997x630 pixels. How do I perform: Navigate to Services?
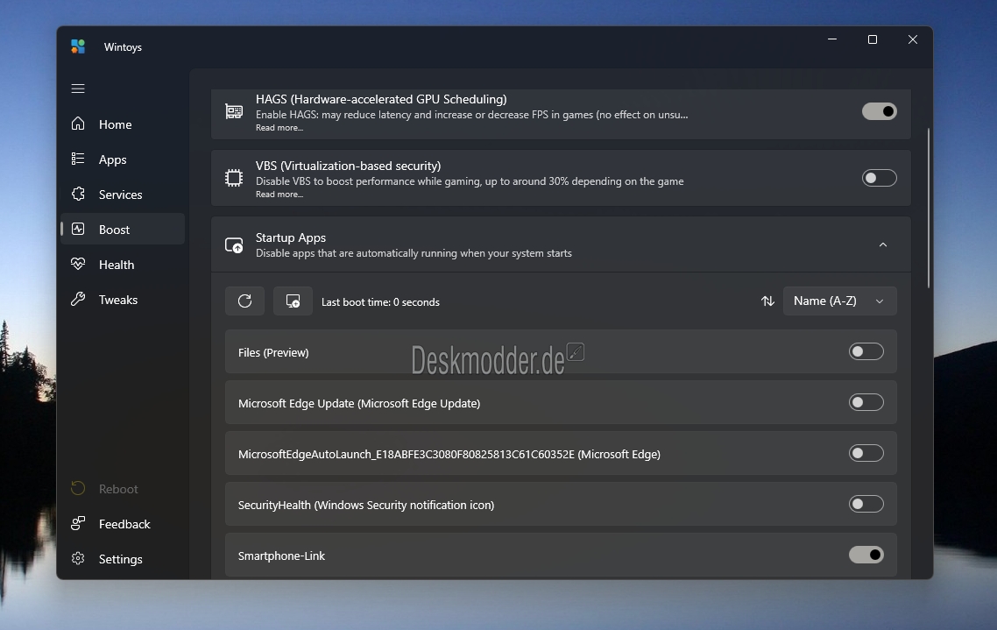123,194
